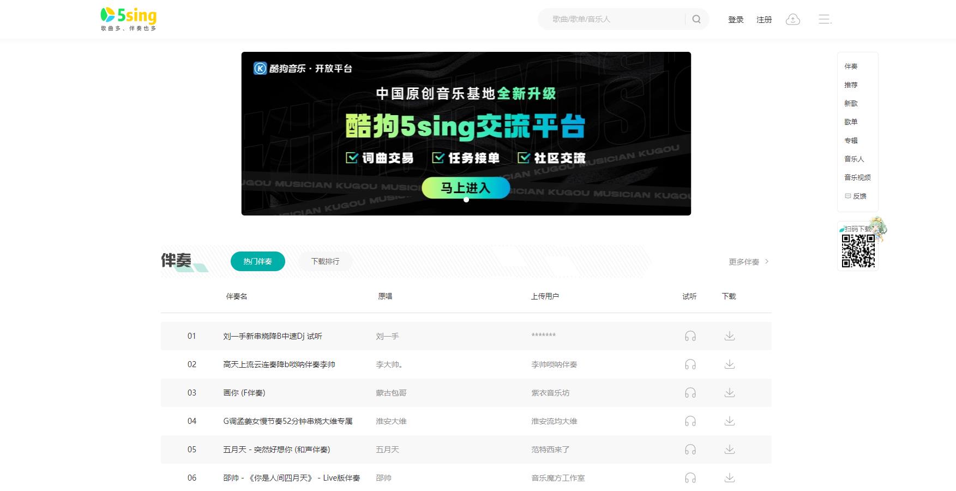Image resolution: width=956 pixels, height=491 pixels.
Task: Click original singer 邵帅 in 原唱 column
Action: 383,478
